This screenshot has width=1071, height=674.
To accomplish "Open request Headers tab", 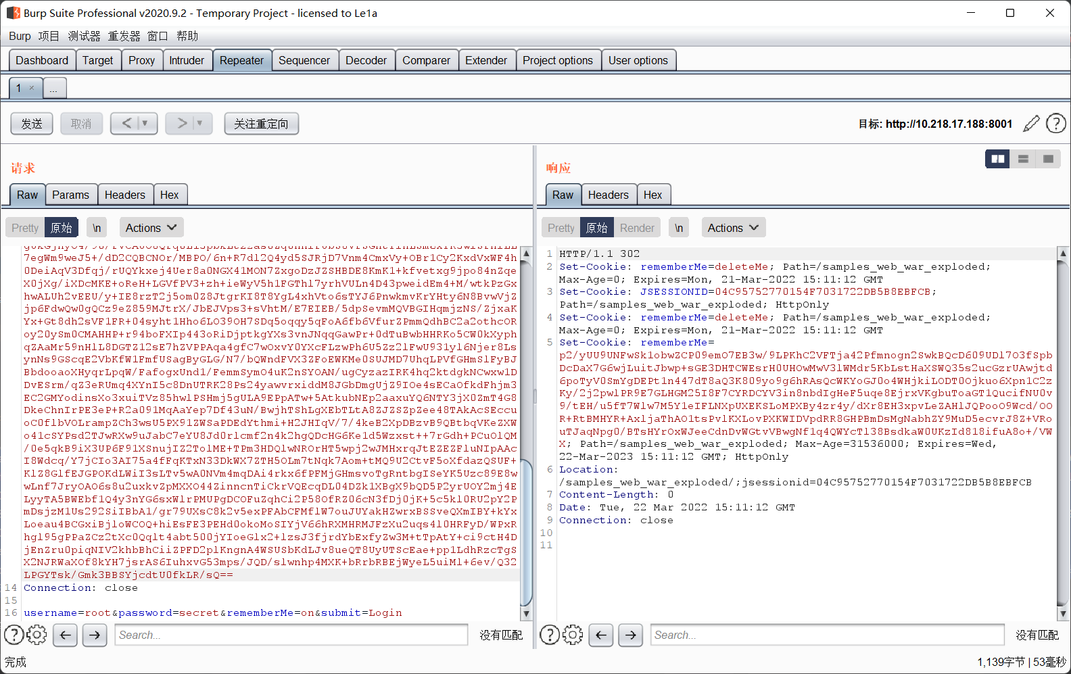I will click(125, 195).
